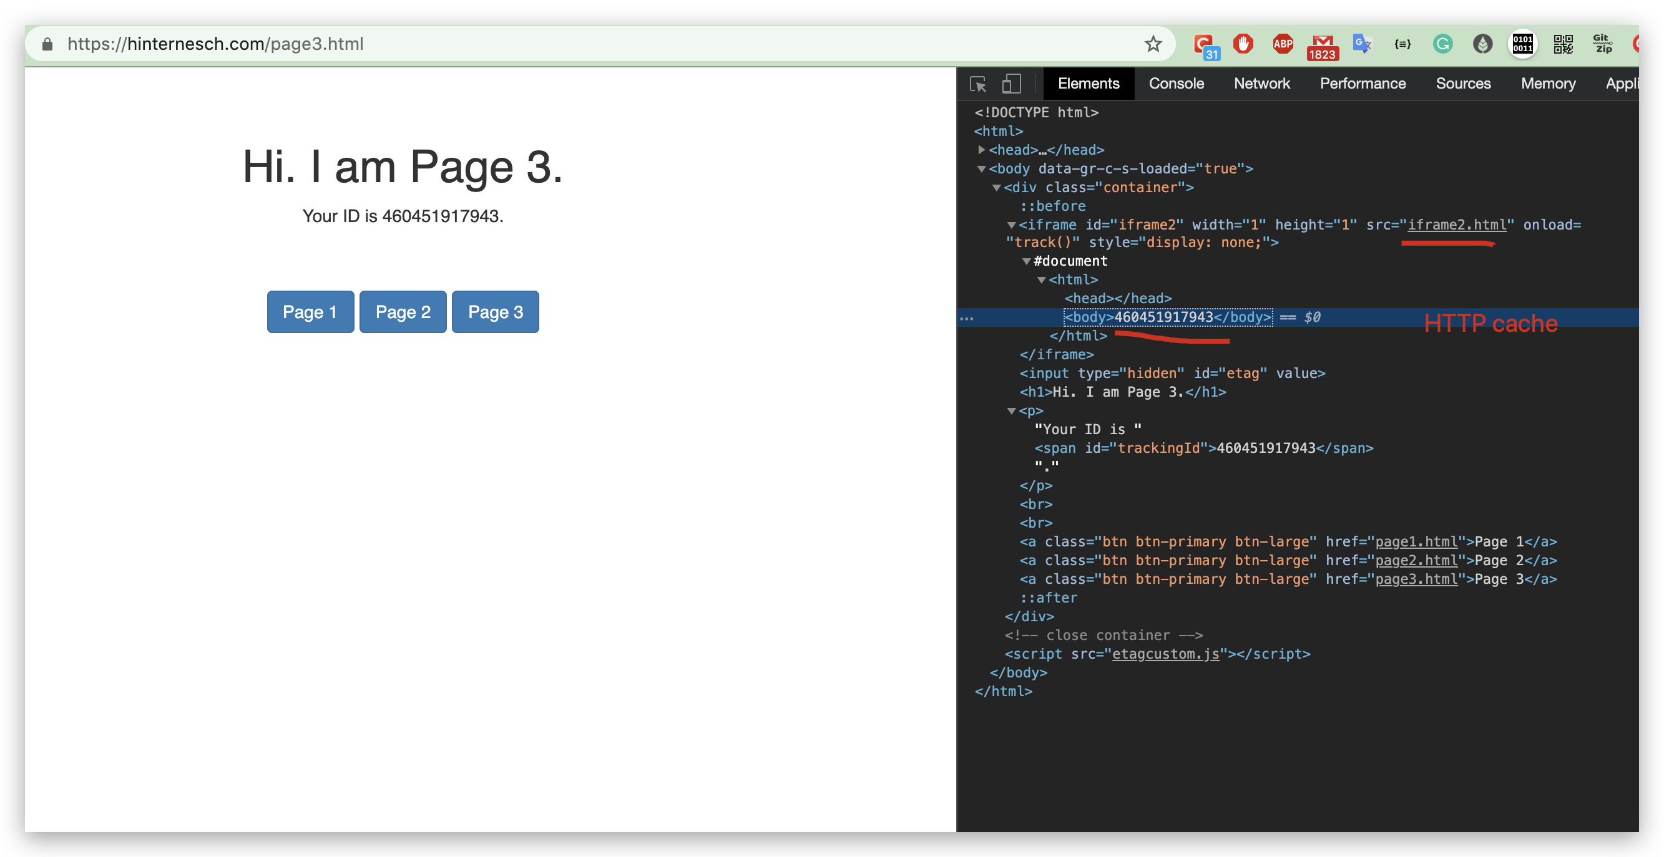Collapse the body data-gr-c-s-loaded element
Image resolution: width=1664 pixels, height=857 pixels.
click(981, 169)
